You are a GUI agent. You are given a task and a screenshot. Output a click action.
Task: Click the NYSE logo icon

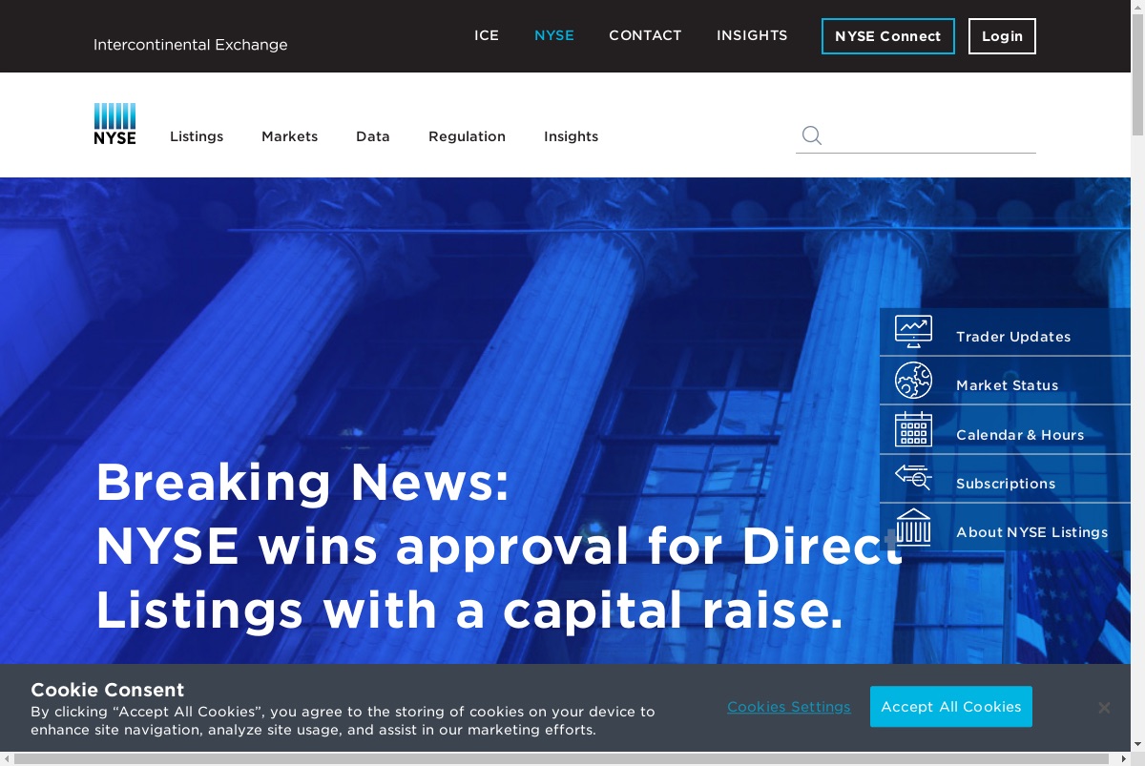114,124
